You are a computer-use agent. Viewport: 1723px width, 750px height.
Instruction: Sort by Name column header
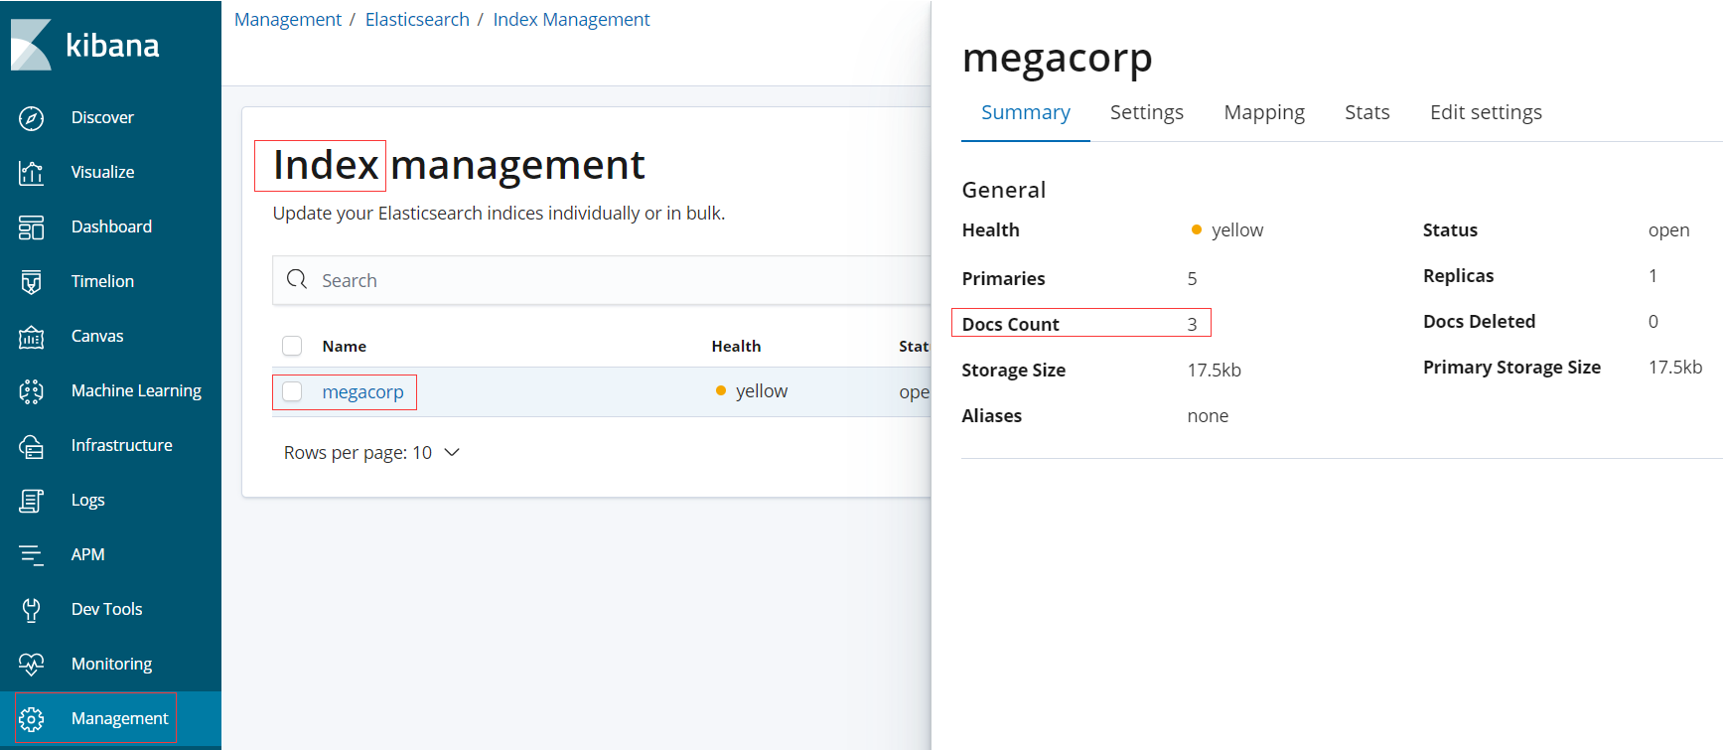345,346
